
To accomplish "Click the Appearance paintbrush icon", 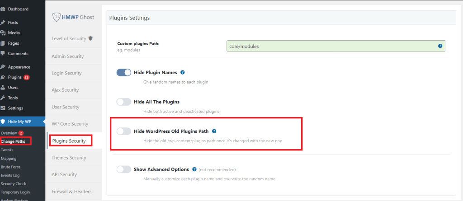I will click(3, 67).
